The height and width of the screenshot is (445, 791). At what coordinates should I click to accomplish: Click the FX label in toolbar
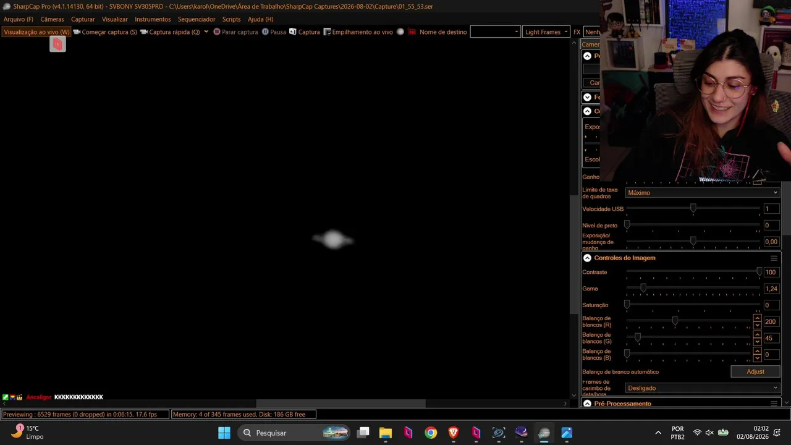(x=577, y=32)
